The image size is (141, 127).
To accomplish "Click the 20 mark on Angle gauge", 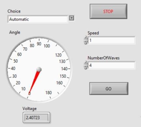I will tap(18, 83).
